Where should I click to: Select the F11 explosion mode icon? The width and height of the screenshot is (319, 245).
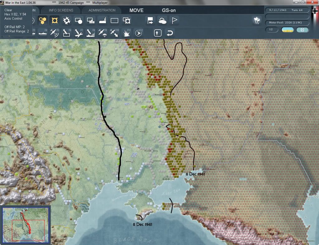point(126,33)
